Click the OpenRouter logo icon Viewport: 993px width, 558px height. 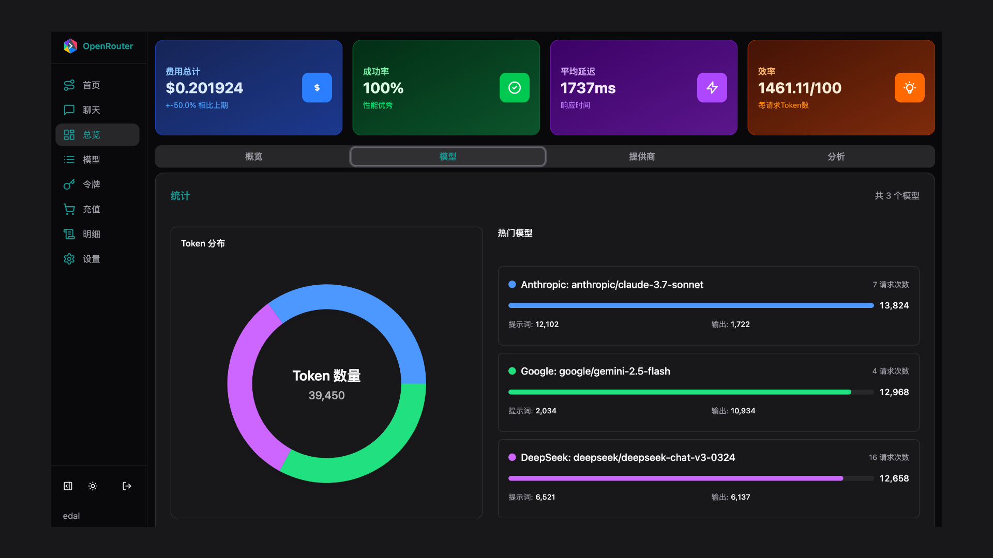[x=70, y=46]
